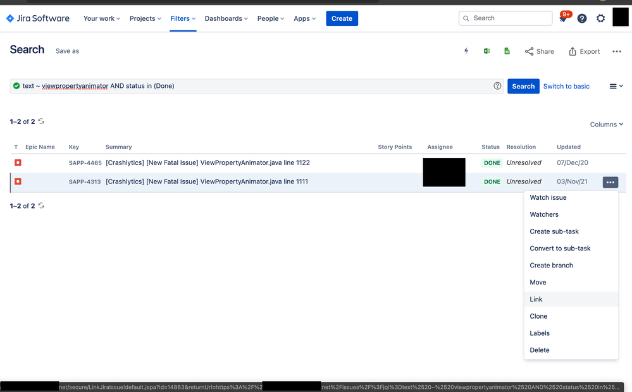
Task: Expand the Projects menu
Action: (146, 18)
